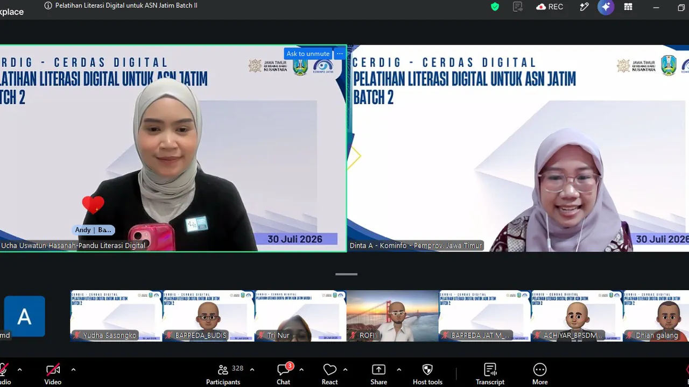Click the green encryption shield icon

[495, 6]
